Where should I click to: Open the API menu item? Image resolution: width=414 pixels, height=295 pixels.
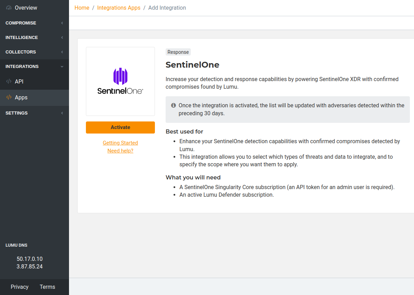coord(19,81)
